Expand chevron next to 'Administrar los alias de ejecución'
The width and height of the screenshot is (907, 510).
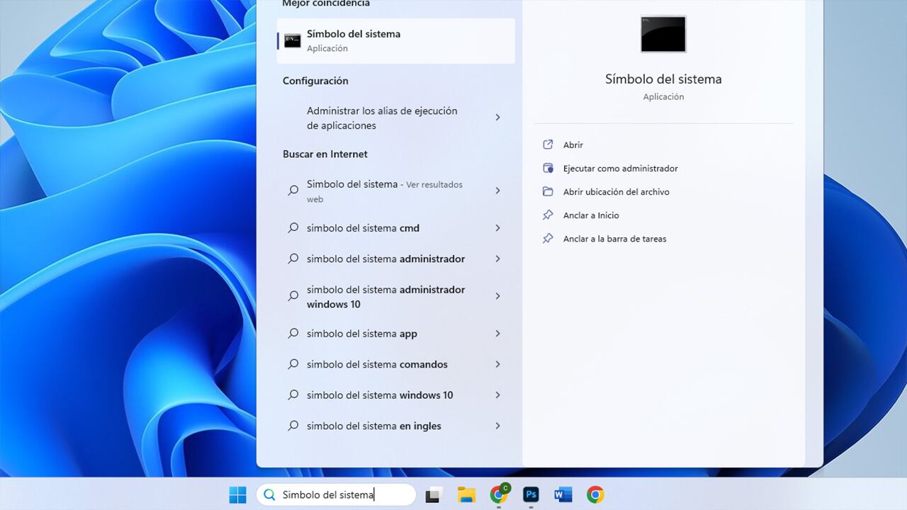(x=497, y=118)
